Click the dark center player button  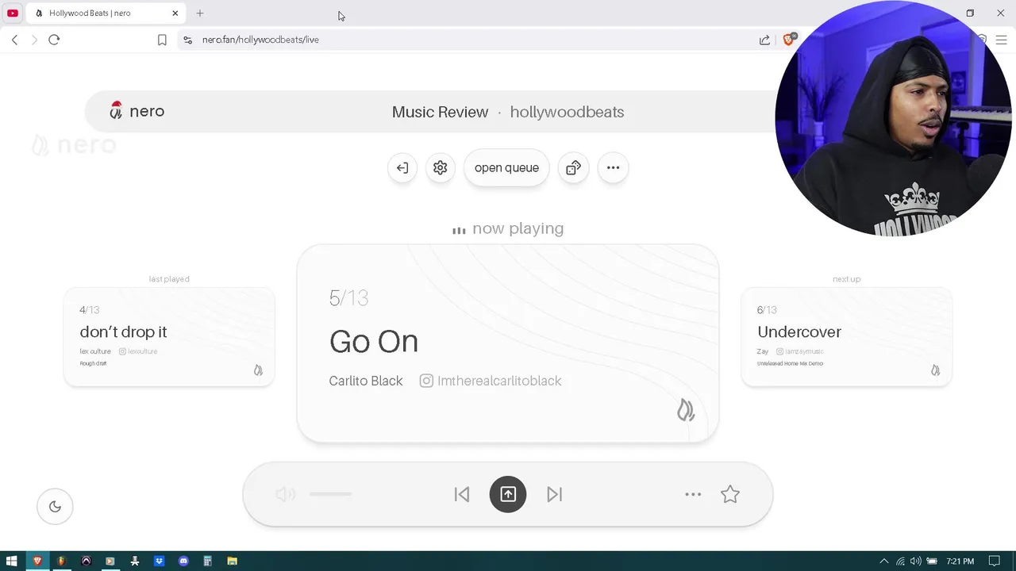click(508, 495)
